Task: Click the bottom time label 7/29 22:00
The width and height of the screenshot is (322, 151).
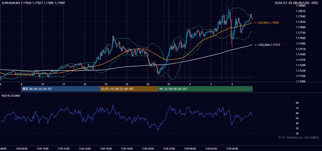Action: point(169,148)
